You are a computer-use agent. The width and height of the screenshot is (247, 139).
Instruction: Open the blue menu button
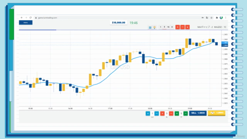click(26, 22)
